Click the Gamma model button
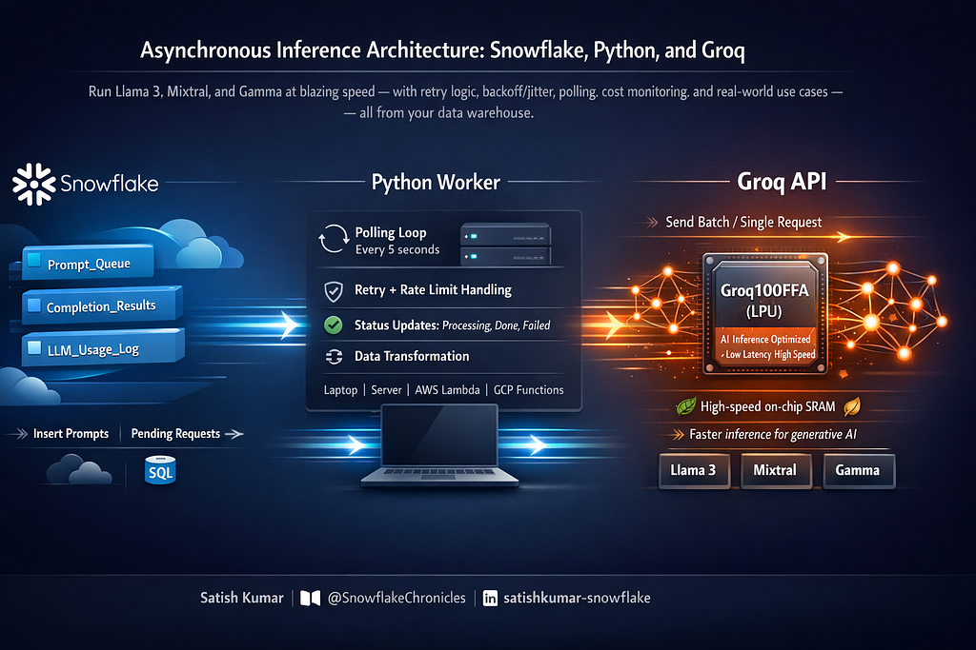Viewport: 976px width, 650px height. [859, 470]
